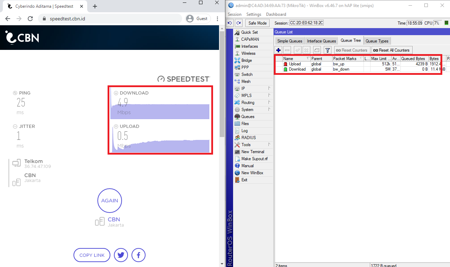Open Quick Set in WinBox sidebar
The width and height of the screenshot is (450, 267).
pyautogui.click(x=249, y=32)
